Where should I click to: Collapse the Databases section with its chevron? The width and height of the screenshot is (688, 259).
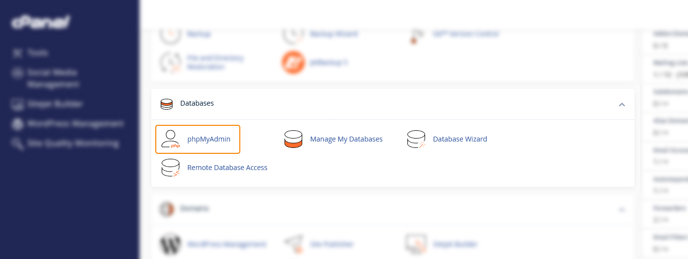(x=622, y=104)
